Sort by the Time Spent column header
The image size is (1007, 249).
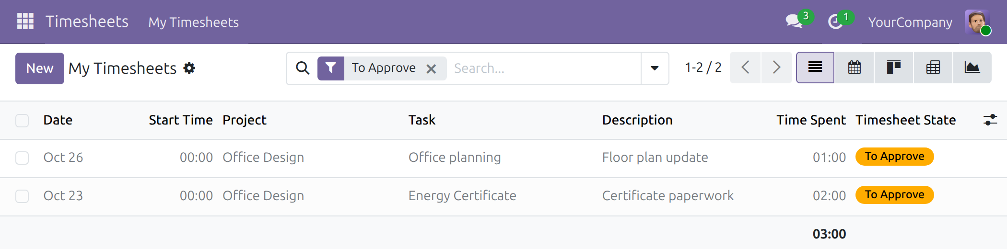811,120
